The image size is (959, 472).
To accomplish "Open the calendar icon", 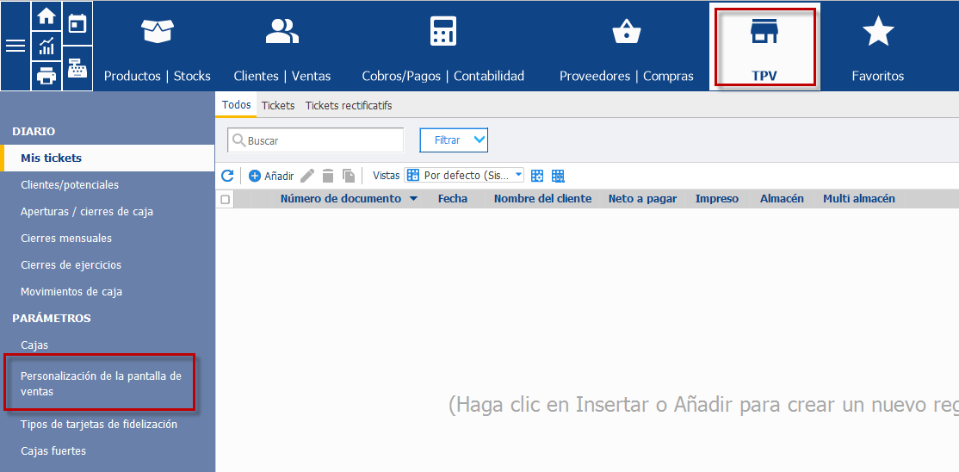I will [77, 24].
